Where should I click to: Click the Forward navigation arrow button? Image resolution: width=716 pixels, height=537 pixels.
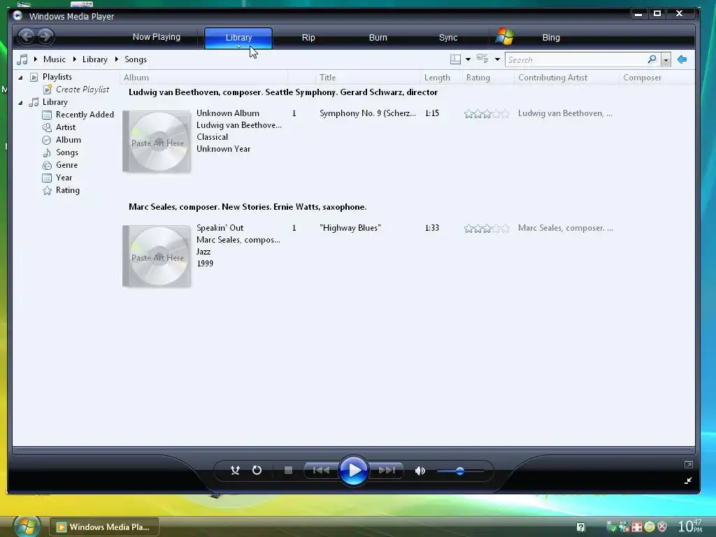click(x=45, y=36)
